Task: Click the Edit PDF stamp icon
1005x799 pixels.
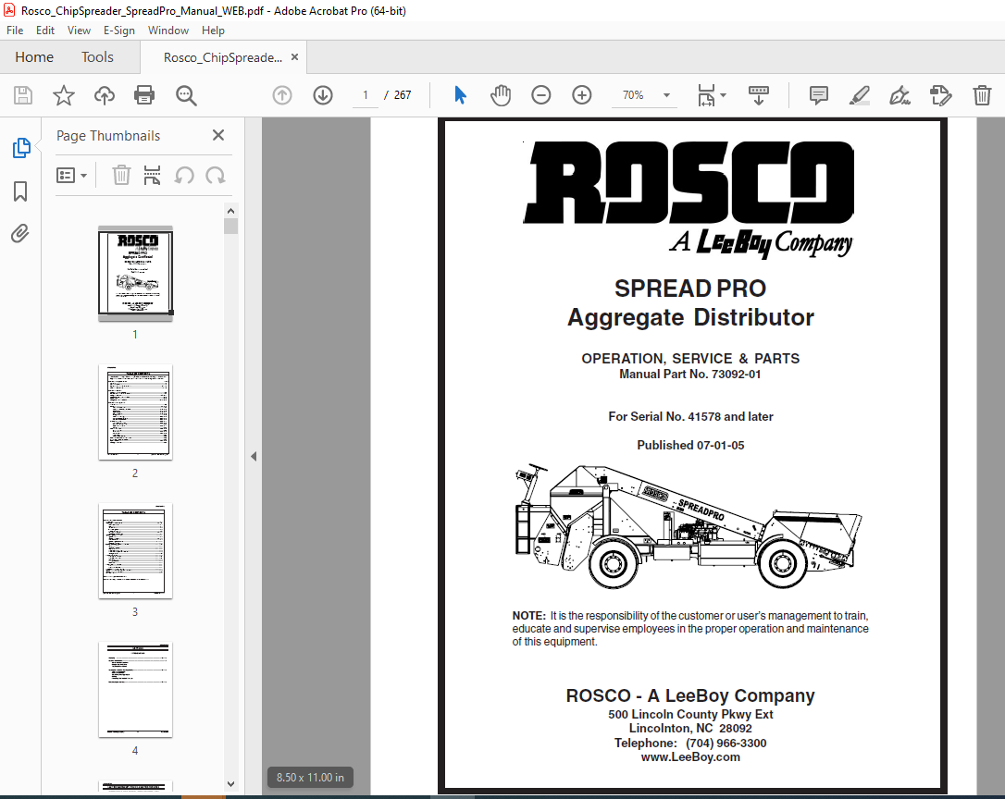Action: (940, 95)
